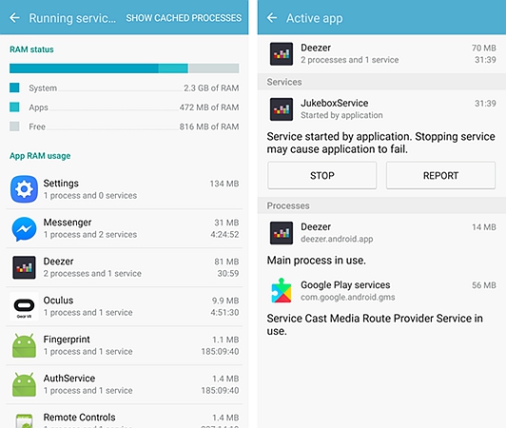Tap 'com.google.android.gms' package name

coord(348,297)
